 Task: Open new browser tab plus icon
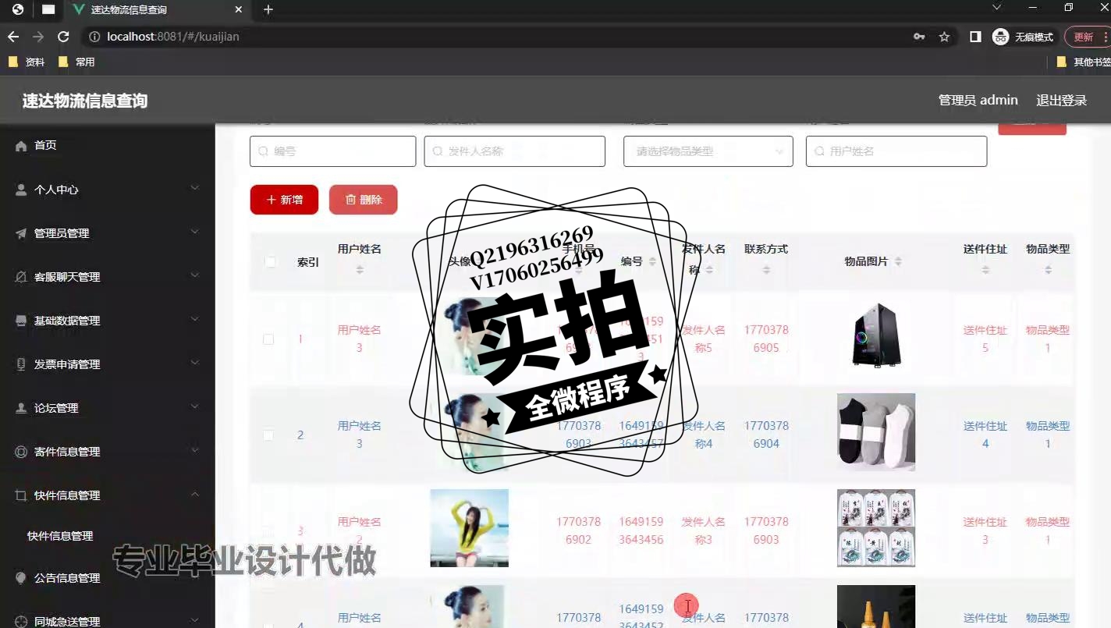tap(268, 9)
